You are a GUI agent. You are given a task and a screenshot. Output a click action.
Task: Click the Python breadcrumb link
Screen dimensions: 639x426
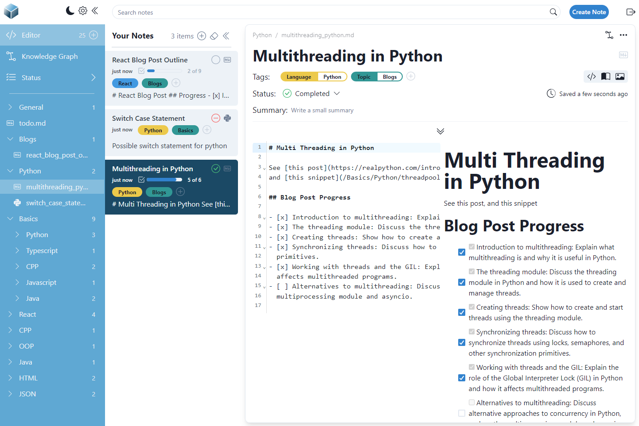tap(262, 35)
